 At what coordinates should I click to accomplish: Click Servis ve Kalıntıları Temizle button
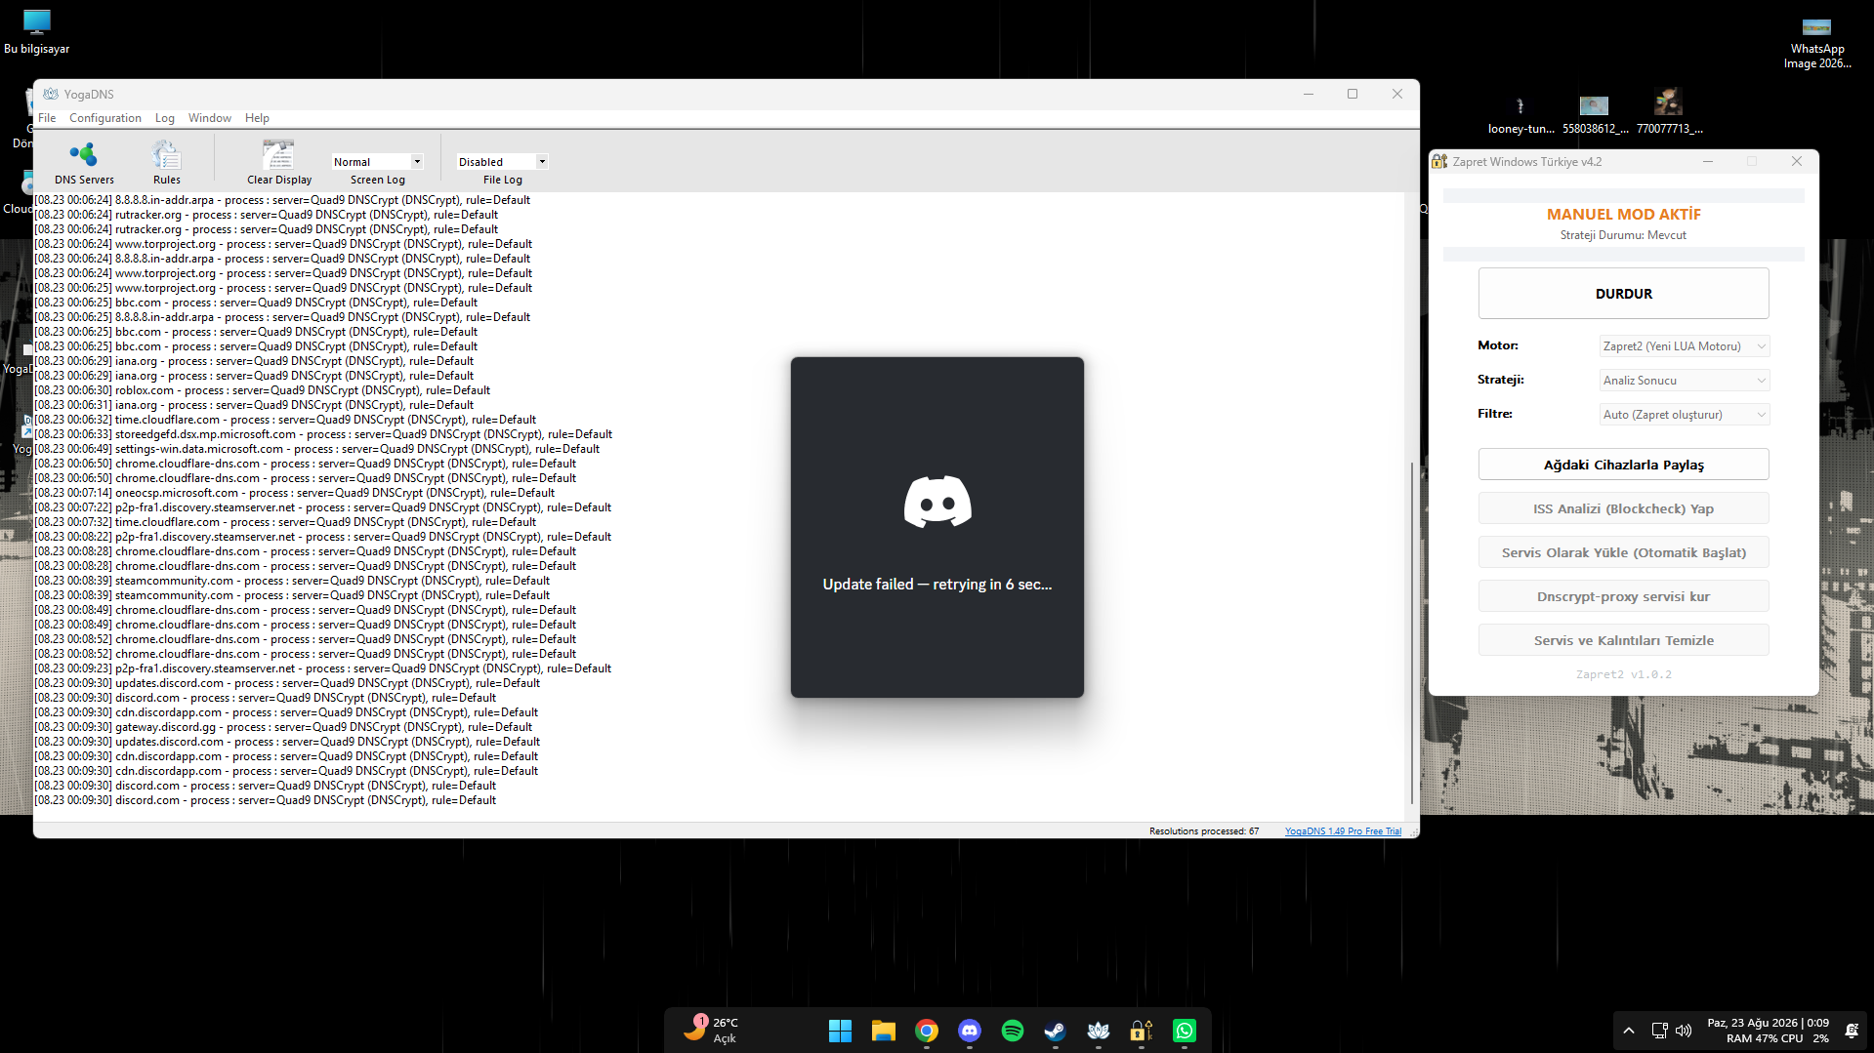point(1623,640)
